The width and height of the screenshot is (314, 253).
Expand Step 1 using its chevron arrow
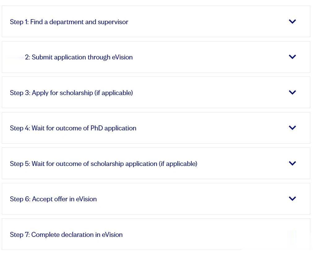tap(292, 21)
